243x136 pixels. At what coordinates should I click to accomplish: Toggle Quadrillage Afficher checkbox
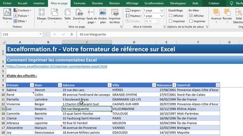click(x=170, y=15)
